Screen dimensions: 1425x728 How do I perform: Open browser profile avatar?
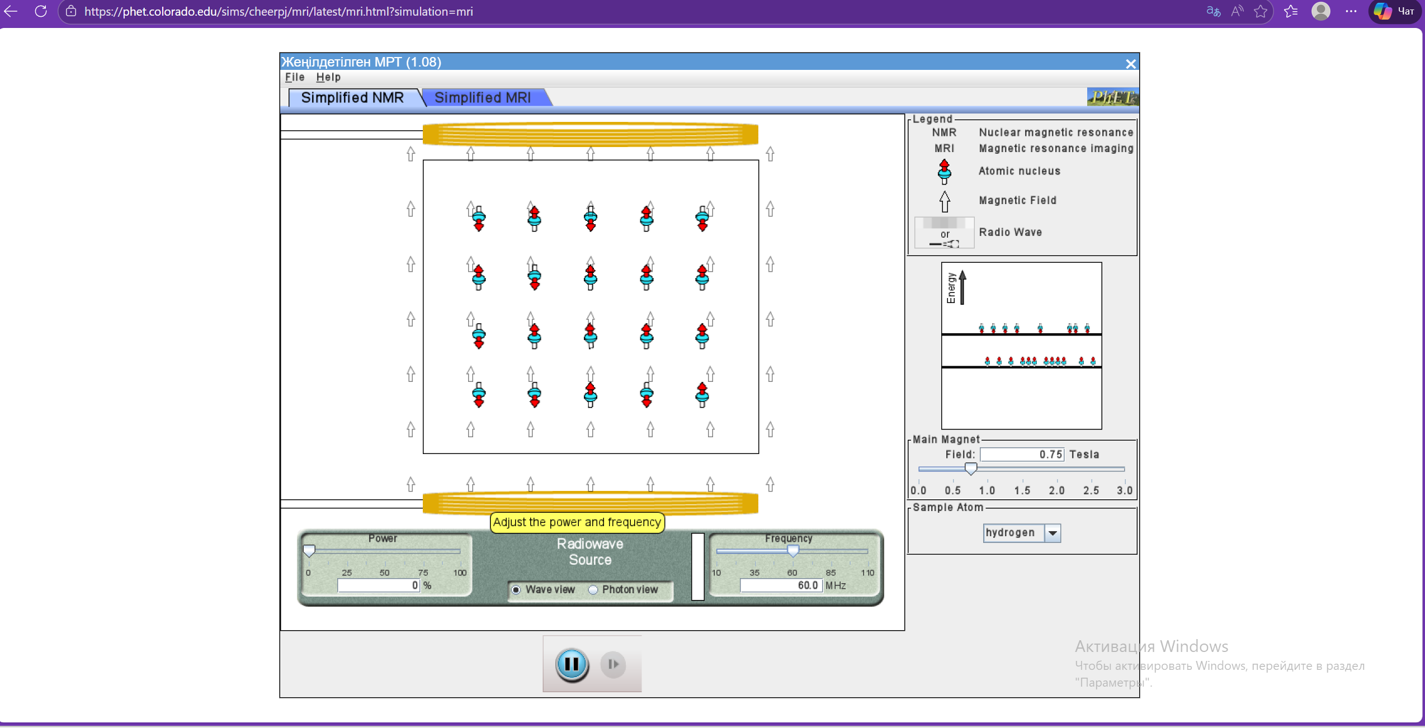point(1320,11)
